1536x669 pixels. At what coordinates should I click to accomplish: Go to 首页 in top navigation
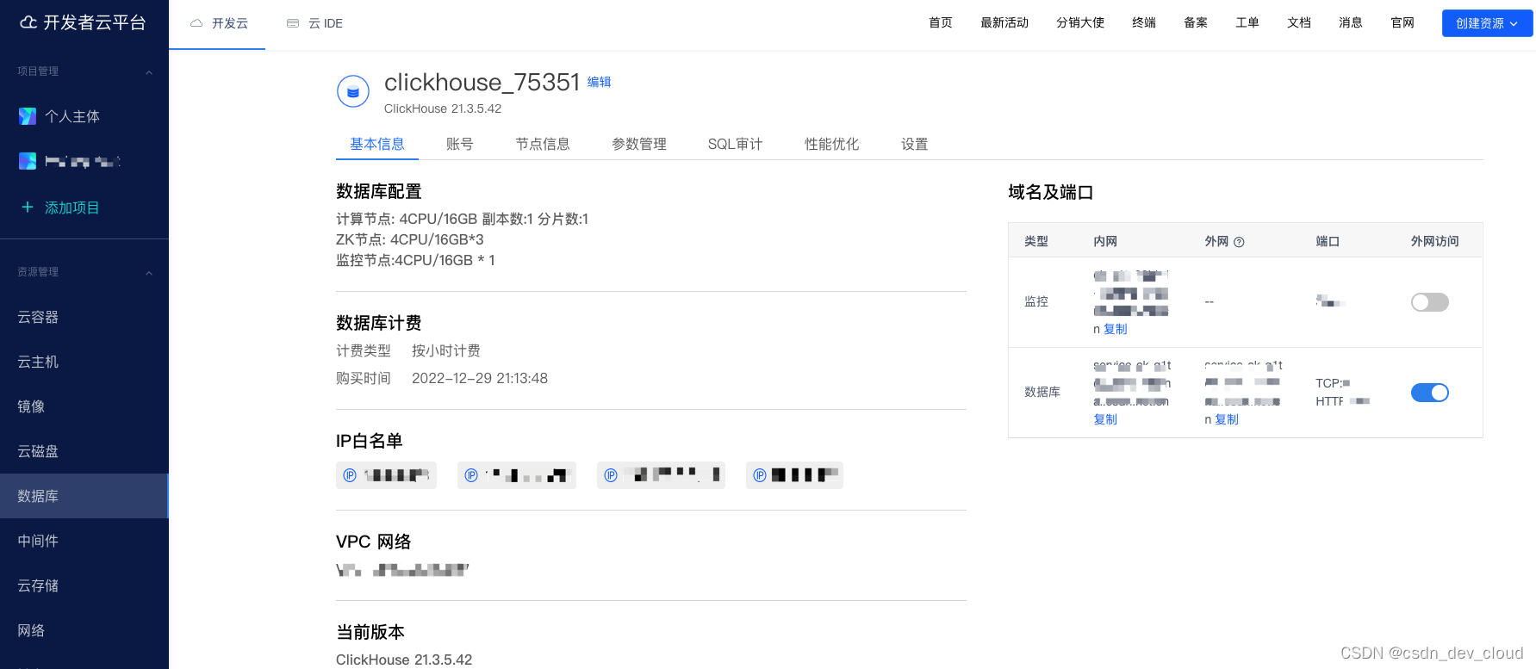[x=941, y=22]
